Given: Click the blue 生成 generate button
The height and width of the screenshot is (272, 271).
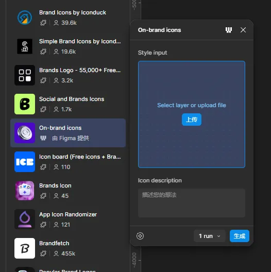Looking at the screenshot, I should [x=240, y=236].
